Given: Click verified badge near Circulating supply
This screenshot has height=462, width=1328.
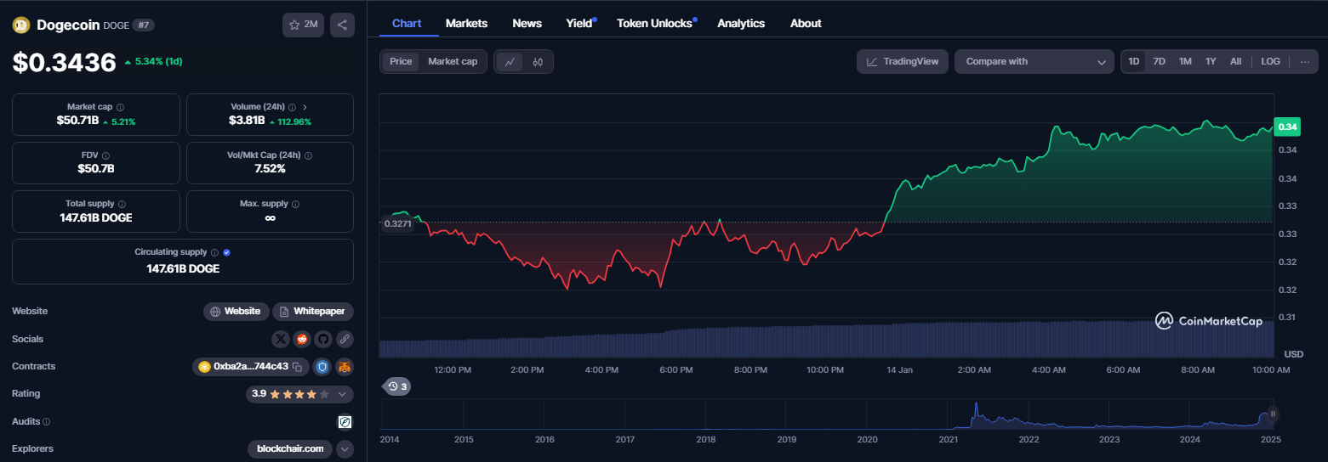Looking at the screenshot, I should pos(226,252).
